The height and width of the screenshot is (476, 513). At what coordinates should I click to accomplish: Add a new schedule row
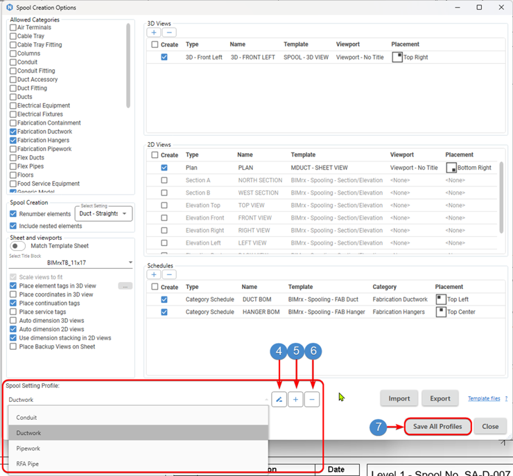click(x=154, y=274)
